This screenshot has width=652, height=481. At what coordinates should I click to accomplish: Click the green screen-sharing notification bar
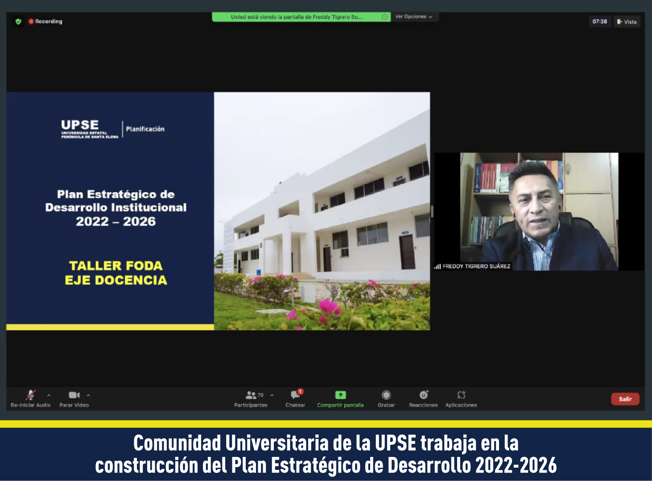click(301, 17)
